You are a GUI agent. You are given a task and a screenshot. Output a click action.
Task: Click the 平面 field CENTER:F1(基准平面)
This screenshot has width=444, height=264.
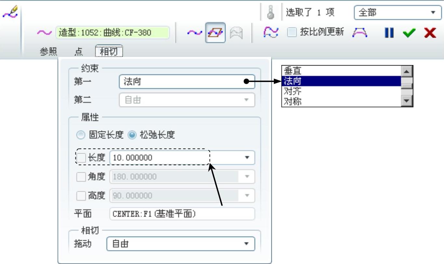coord(182,214)
